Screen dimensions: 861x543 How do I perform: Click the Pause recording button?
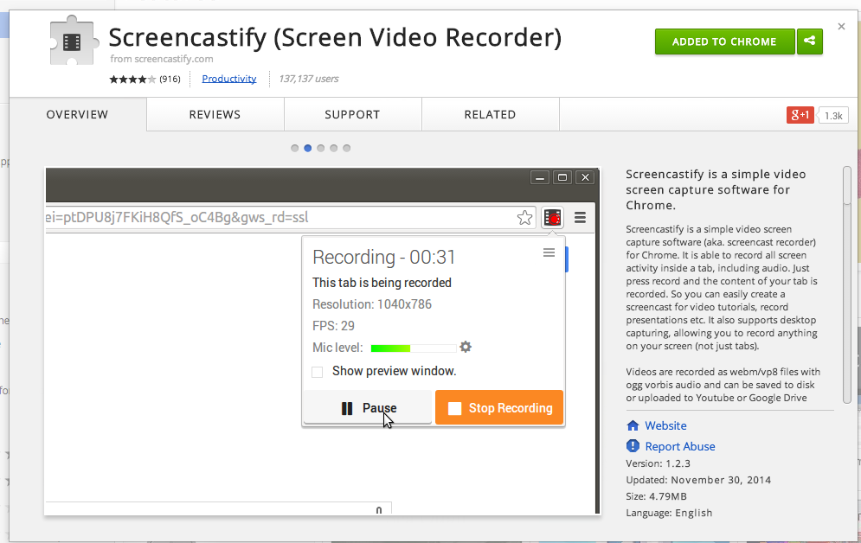tap(368, 408)
